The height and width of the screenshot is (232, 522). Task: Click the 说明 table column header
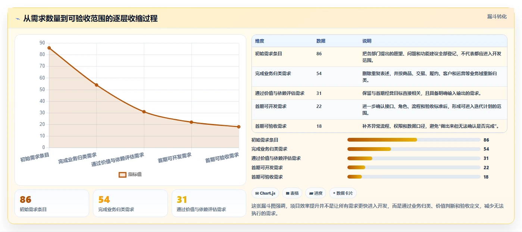[x=367, y=41]
